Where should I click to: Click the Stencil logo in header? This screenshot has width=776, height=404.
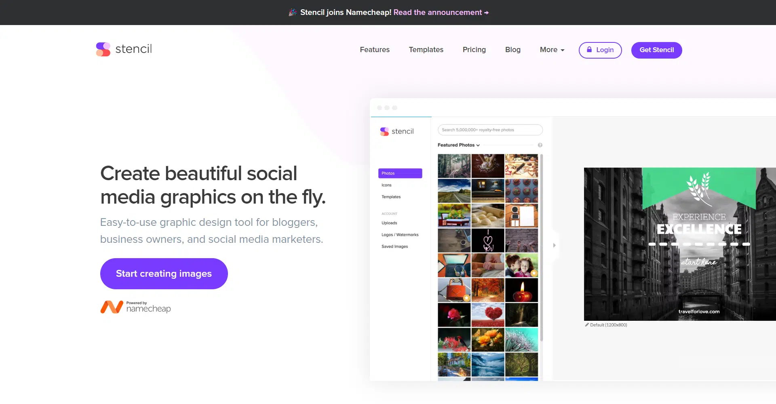(x=124, y=49)
